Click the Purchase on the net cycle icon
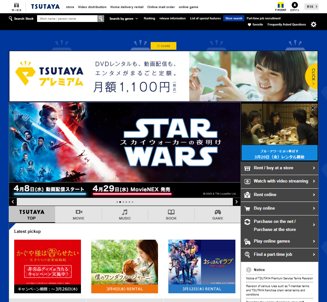 click(x=247, y=222)
